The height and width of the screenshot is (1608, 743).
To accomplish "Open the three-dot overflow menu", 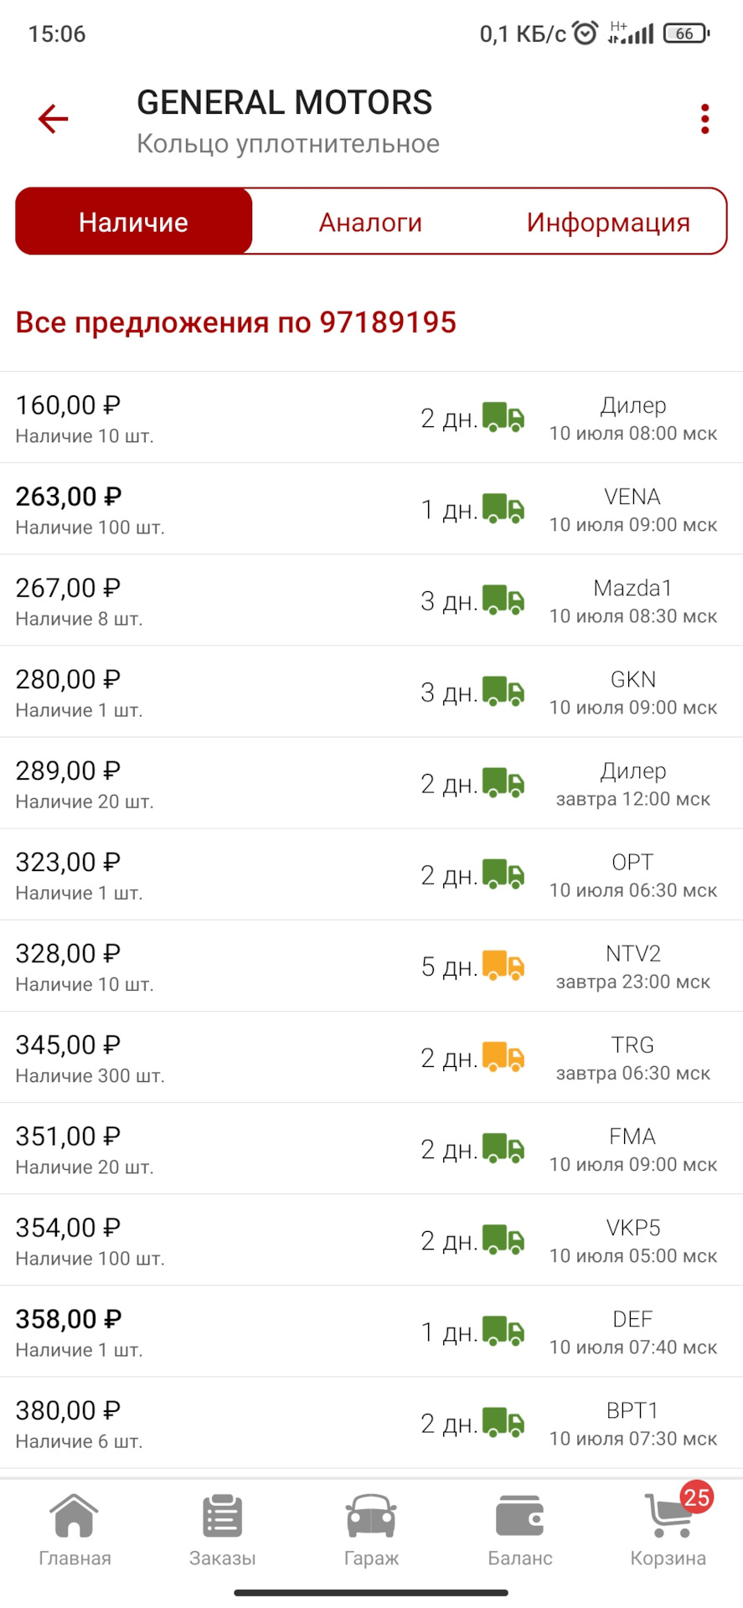I will [705, 119].
